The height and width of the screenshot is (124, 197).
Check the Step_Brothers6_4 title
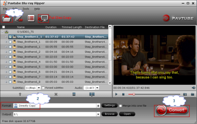[10, 62]
